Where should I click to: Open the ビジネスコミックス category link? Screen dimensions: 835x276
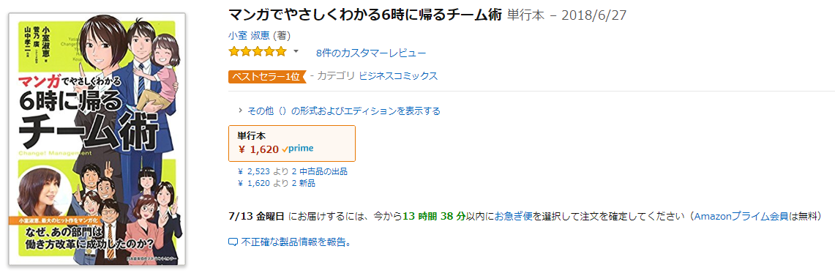click(398, 75)
